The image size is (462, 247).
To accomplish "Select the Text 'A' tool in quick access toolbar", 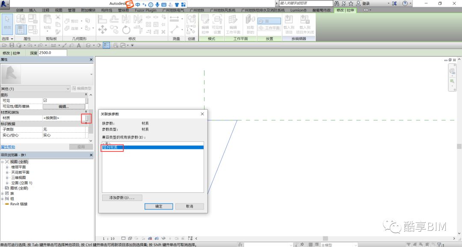I will coord(79,45).
